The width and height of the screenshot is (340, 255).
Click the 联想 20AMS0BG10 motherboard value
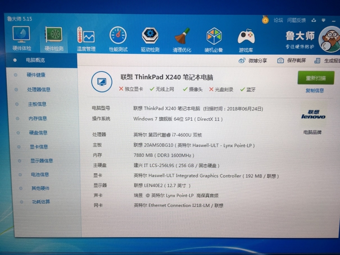194,145
